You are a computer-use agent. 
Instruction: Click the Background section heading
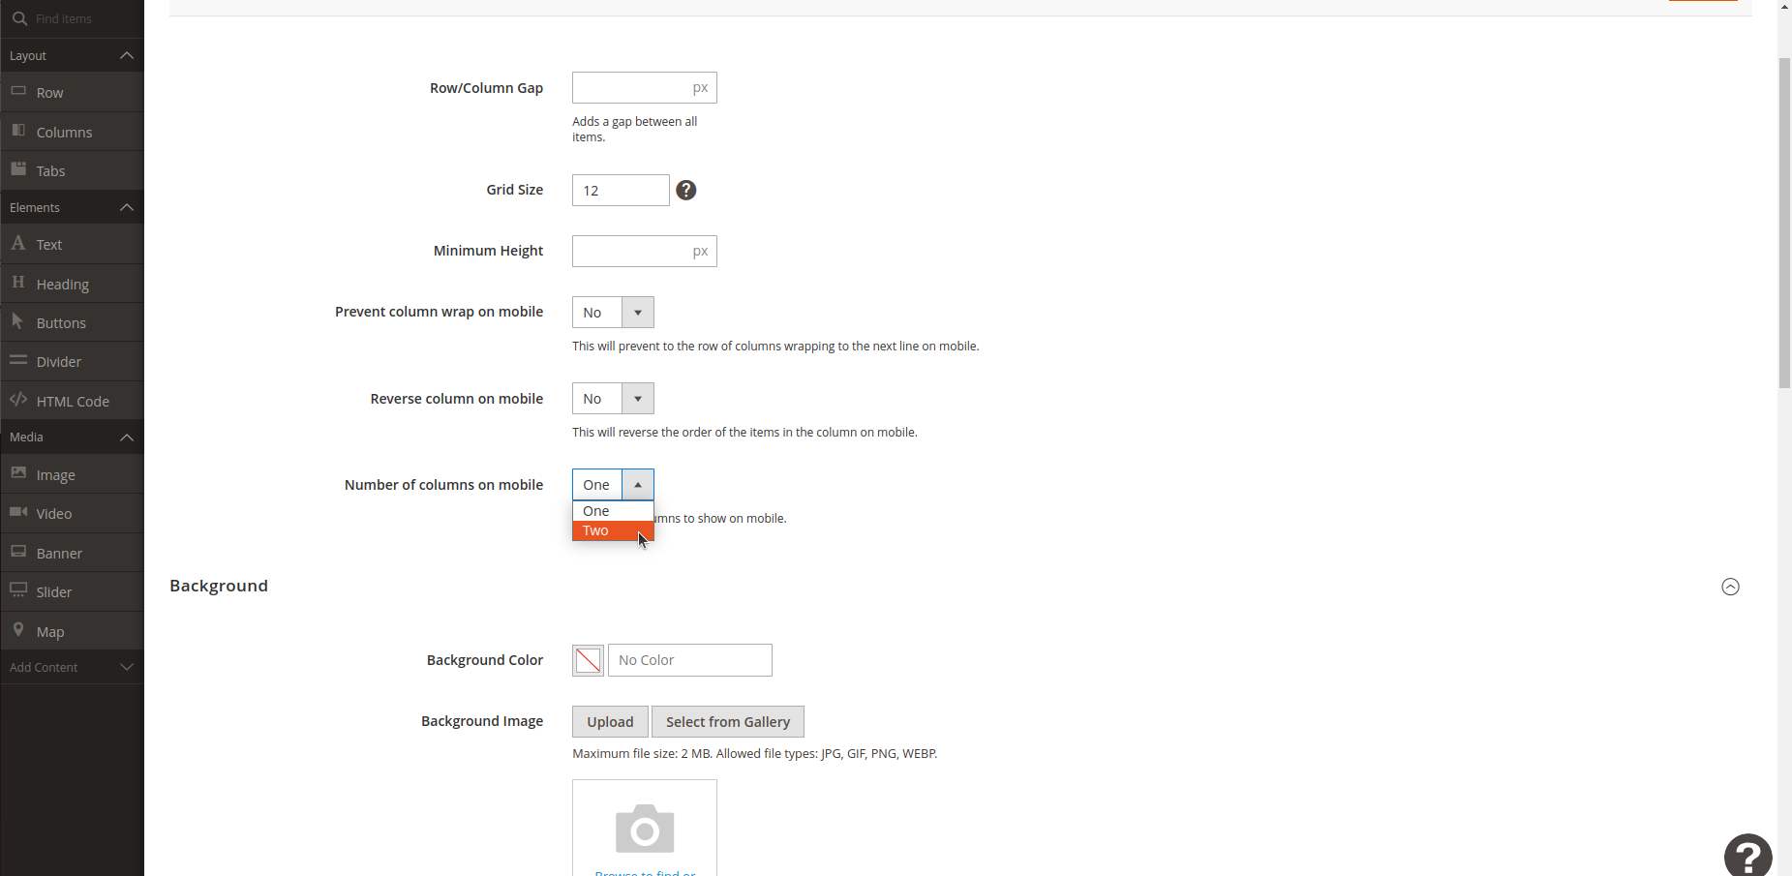pyautogui.click(x=219, y=586)
